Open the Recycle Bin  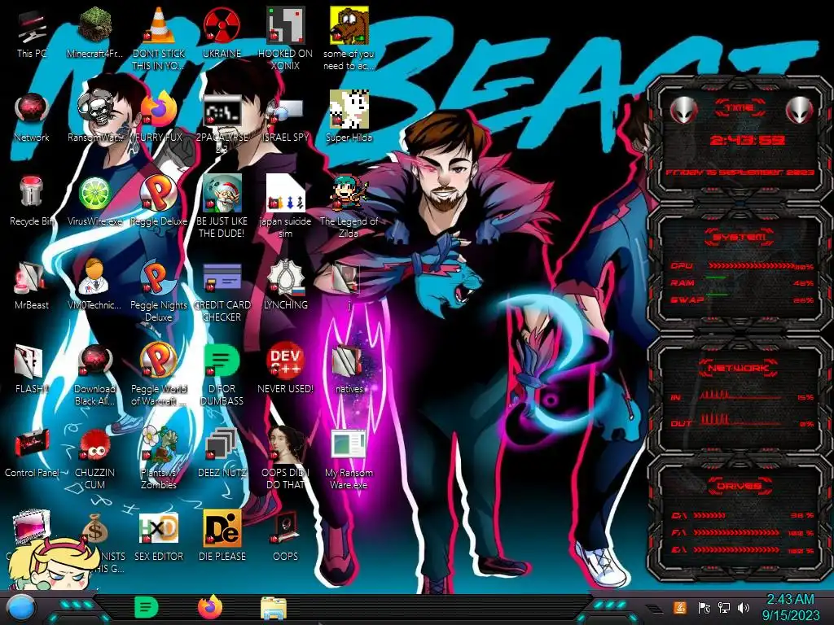32,193
